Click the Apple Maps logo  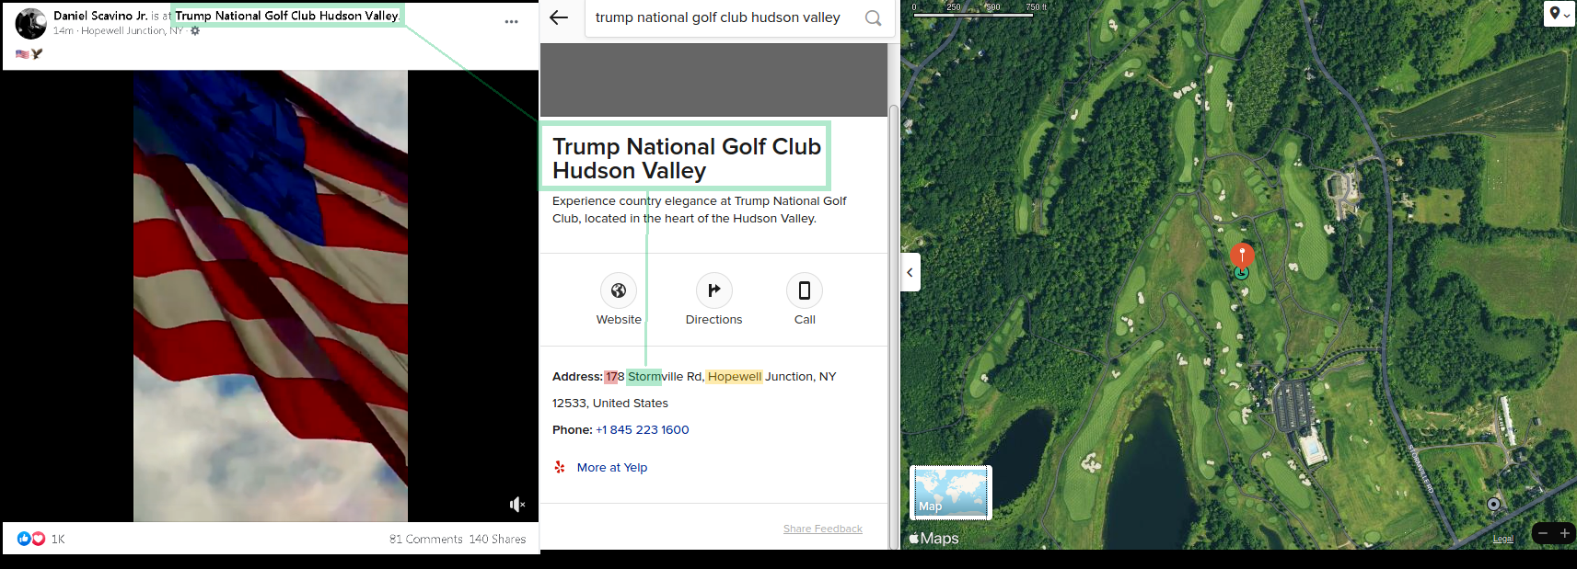click(933, 539)
